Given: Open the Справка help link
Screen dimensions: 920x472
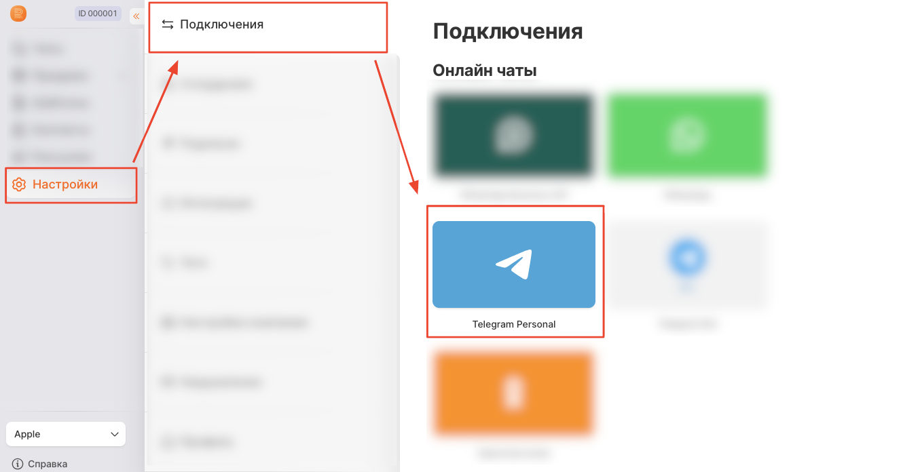Looking at the screenshot, I should [x=48, y=465].
